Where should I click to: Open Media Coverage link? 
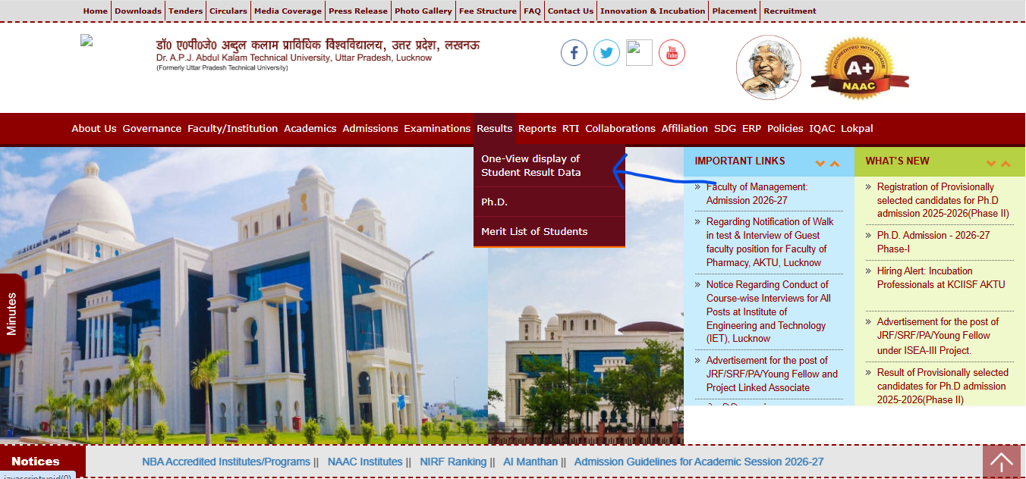288,11
